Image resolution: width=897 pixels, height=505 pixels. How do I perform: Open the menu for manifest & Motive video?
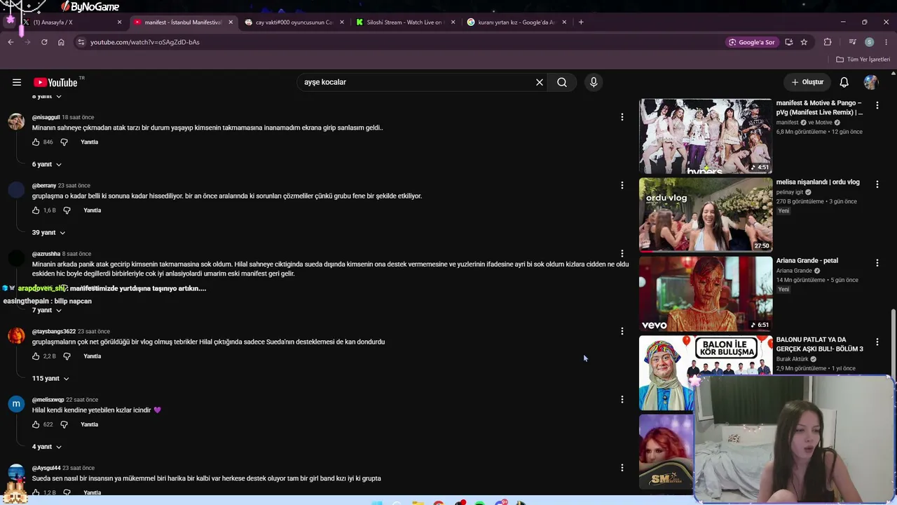point(877,105)
